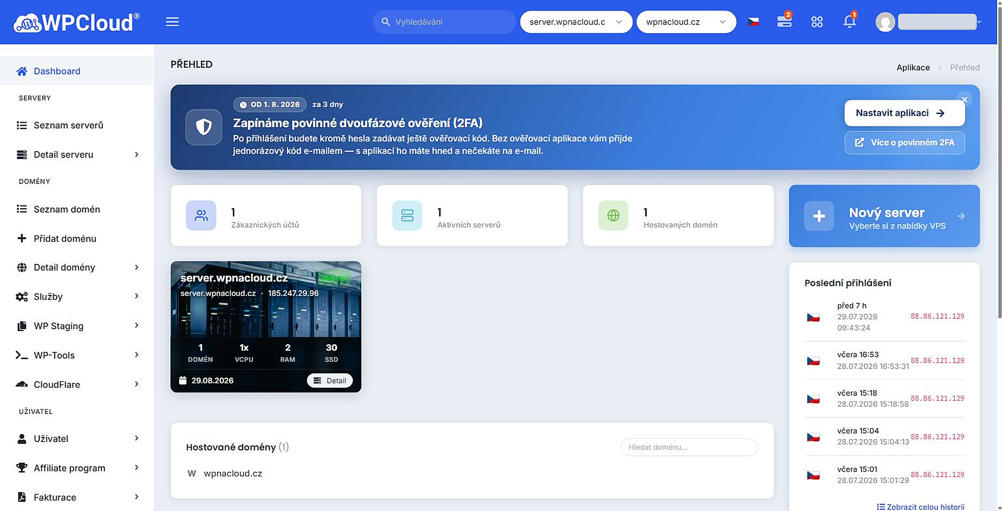Click the Dashboard home icon
This screenshot has height=511, width=1003.
22,71
